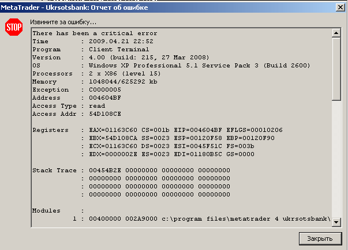Click the exception code C0000005
The image size is (348, 250).
click(105, 90)
